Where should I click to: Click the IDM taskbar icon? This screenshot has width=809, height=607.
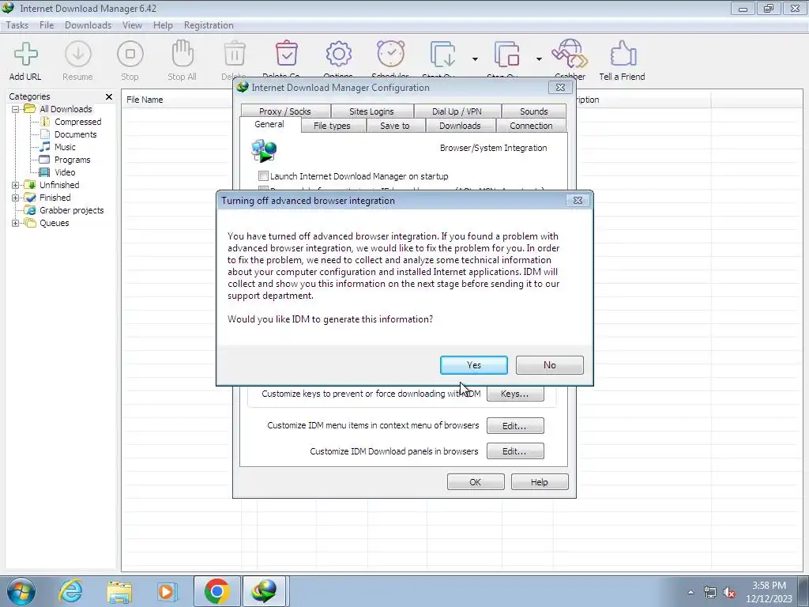tap(264, 591)
